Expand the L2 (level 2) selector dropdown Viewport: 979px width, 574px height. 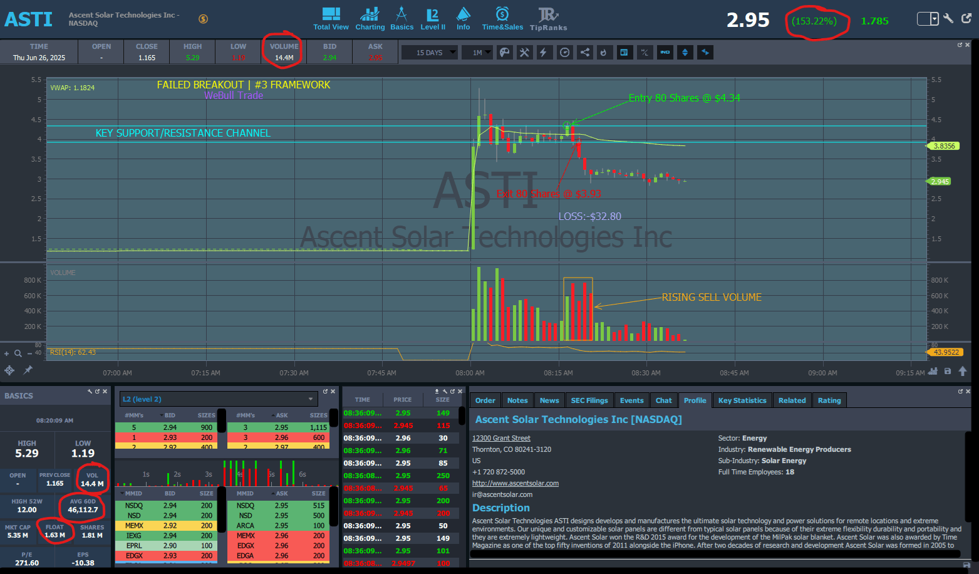[219, 399]
